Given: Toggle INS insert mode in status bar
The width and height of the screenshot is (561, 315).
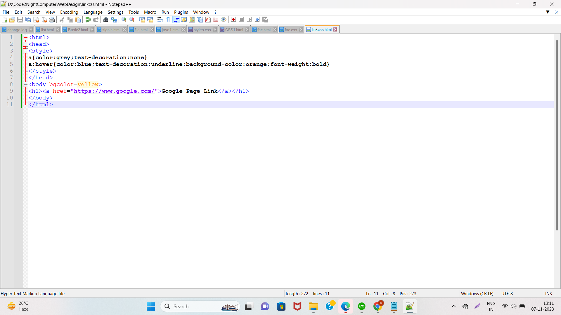Looking at the screenshot, I should click(548, 293).
